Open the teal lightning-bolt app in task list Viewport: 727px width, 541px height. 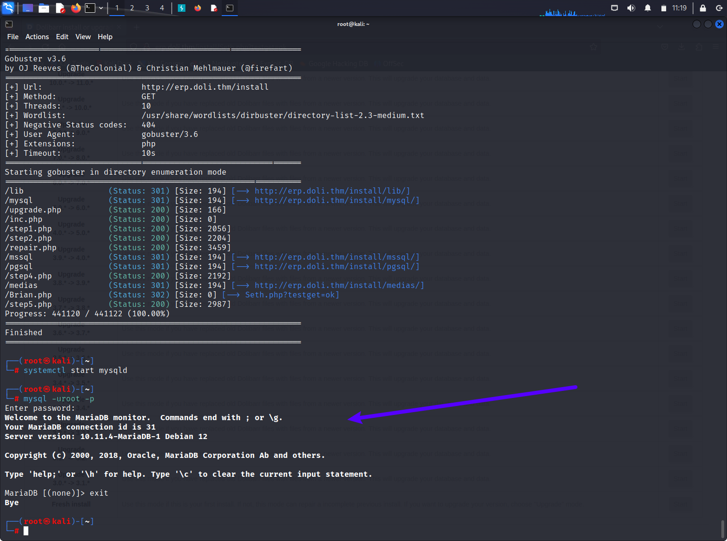tap(182, 8)
